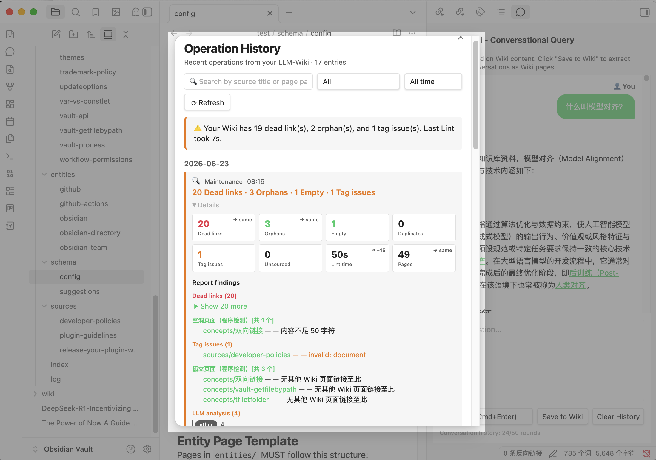Click the image gallery icon in top bar
Image resolution: width=656 pixels, height=460 pixels.
[x=116, y=12]
